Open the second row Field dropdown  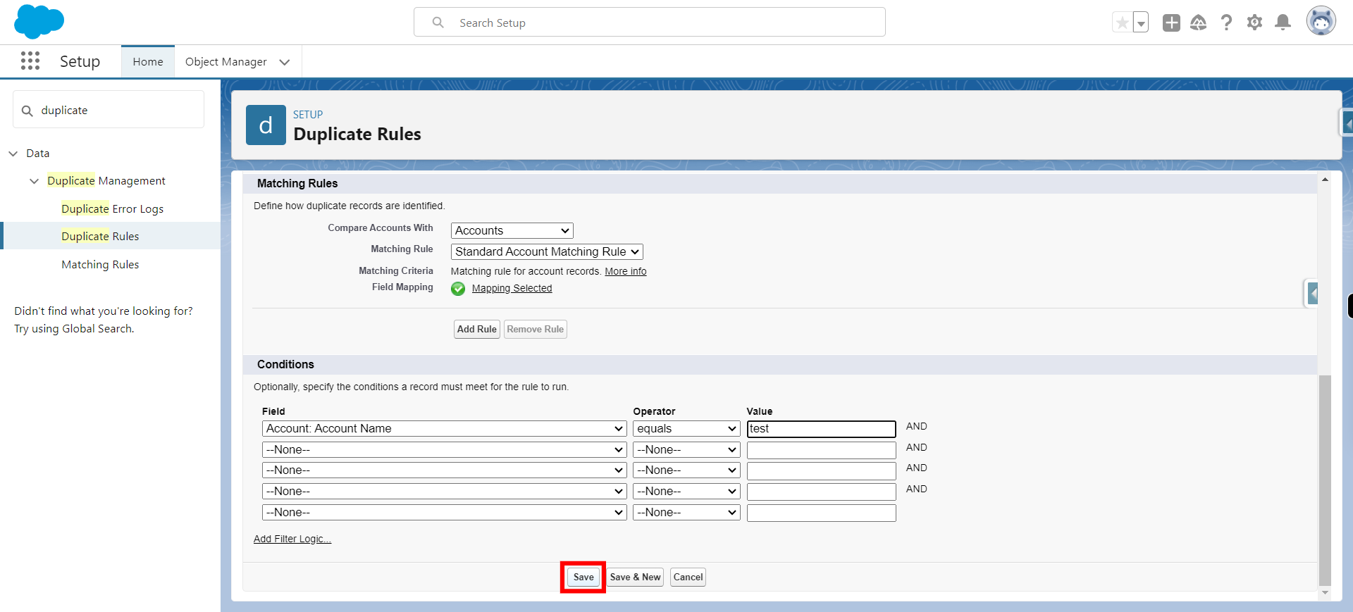point(445,449)
